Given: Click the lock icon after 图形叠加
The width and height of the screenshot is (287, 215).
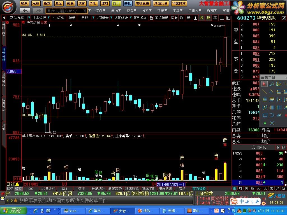Looking at the screenshot, I should pyautogui.click(x=151, y=18).
